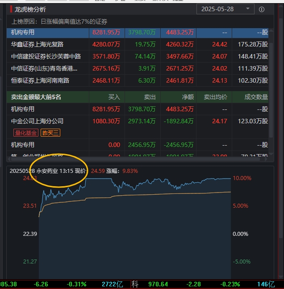
Task: Open the 2025-05-28 date dropdown
Action: [225, 9]
